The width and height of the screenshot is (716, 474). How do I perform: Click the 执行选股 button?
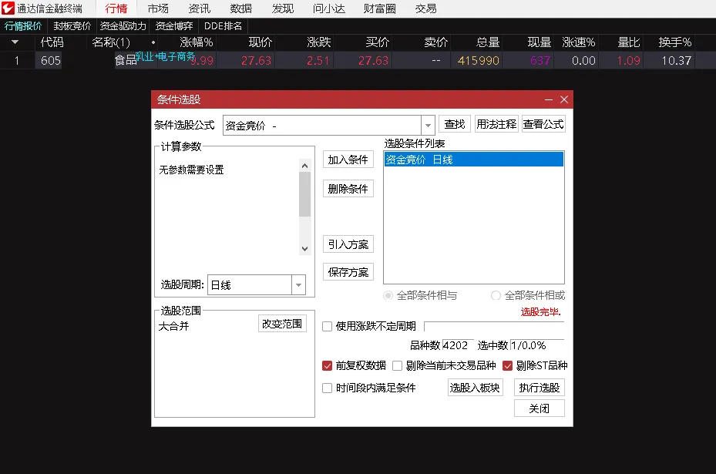click(540, 388)
